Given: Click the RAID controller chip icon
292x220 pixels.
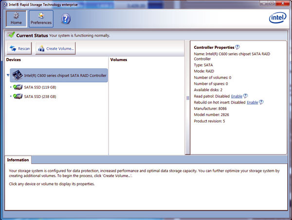Looking at the screenshot, I should (x=18, y=75).
